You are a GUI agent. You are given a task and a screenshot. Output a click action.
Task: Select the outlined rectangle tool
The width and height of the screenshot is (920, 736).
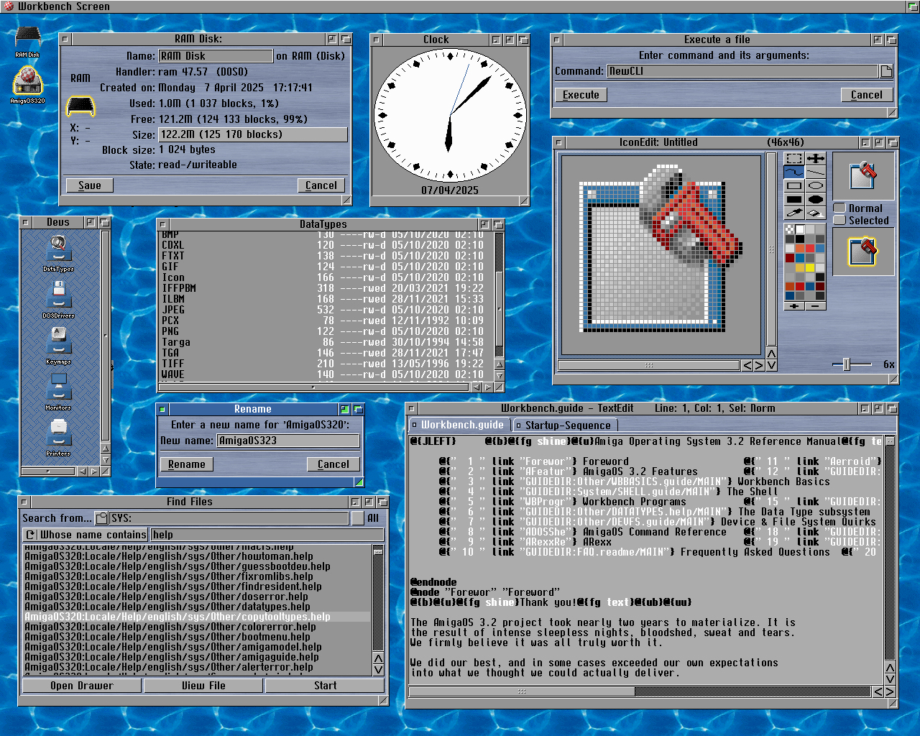[x=794, y=185]
